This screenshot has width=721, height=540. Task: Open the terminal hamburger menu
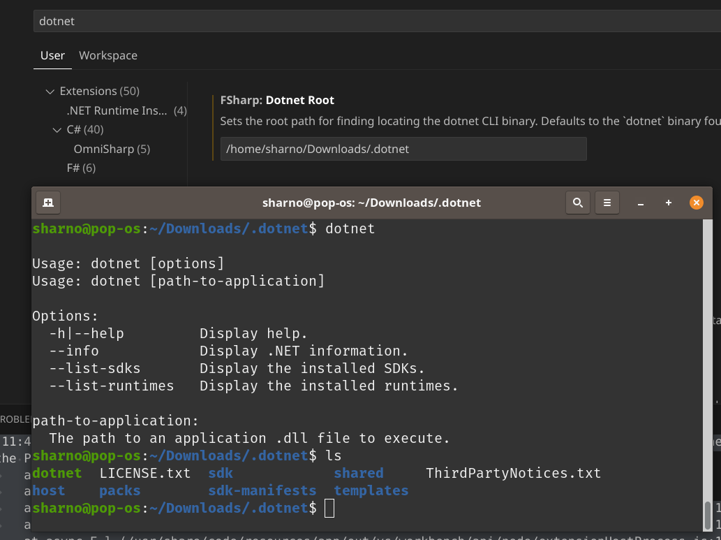(607, 203)
